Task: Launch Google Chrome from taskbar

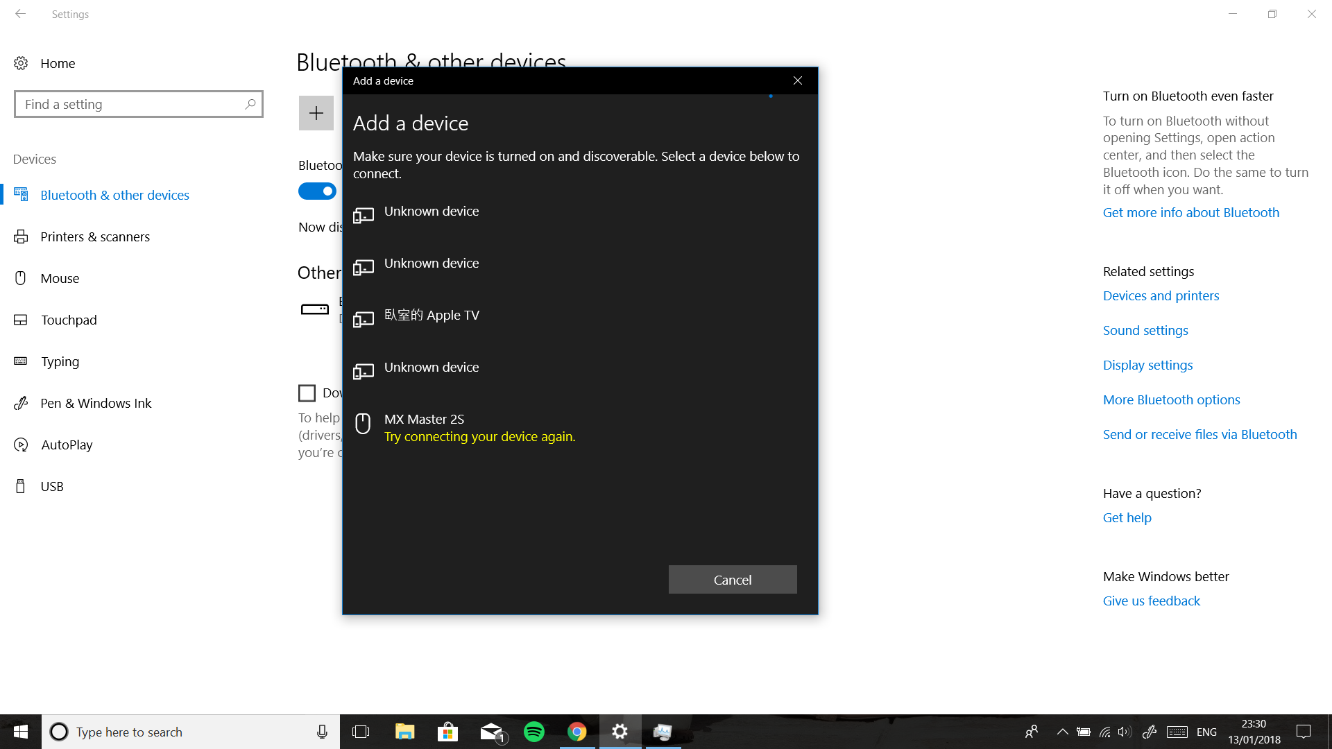Action: (577, 732)
